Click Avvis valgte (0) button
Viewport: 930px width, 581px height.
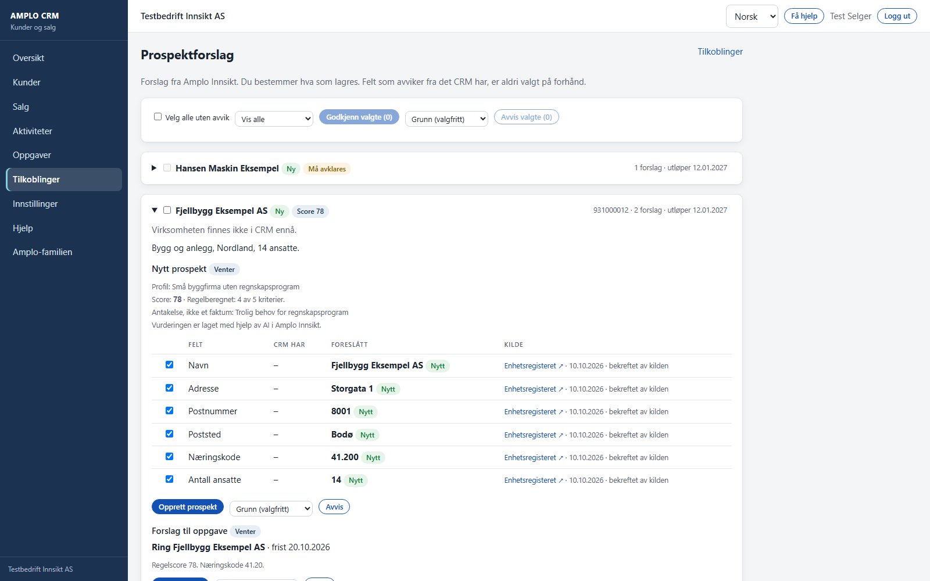[527, 117]
